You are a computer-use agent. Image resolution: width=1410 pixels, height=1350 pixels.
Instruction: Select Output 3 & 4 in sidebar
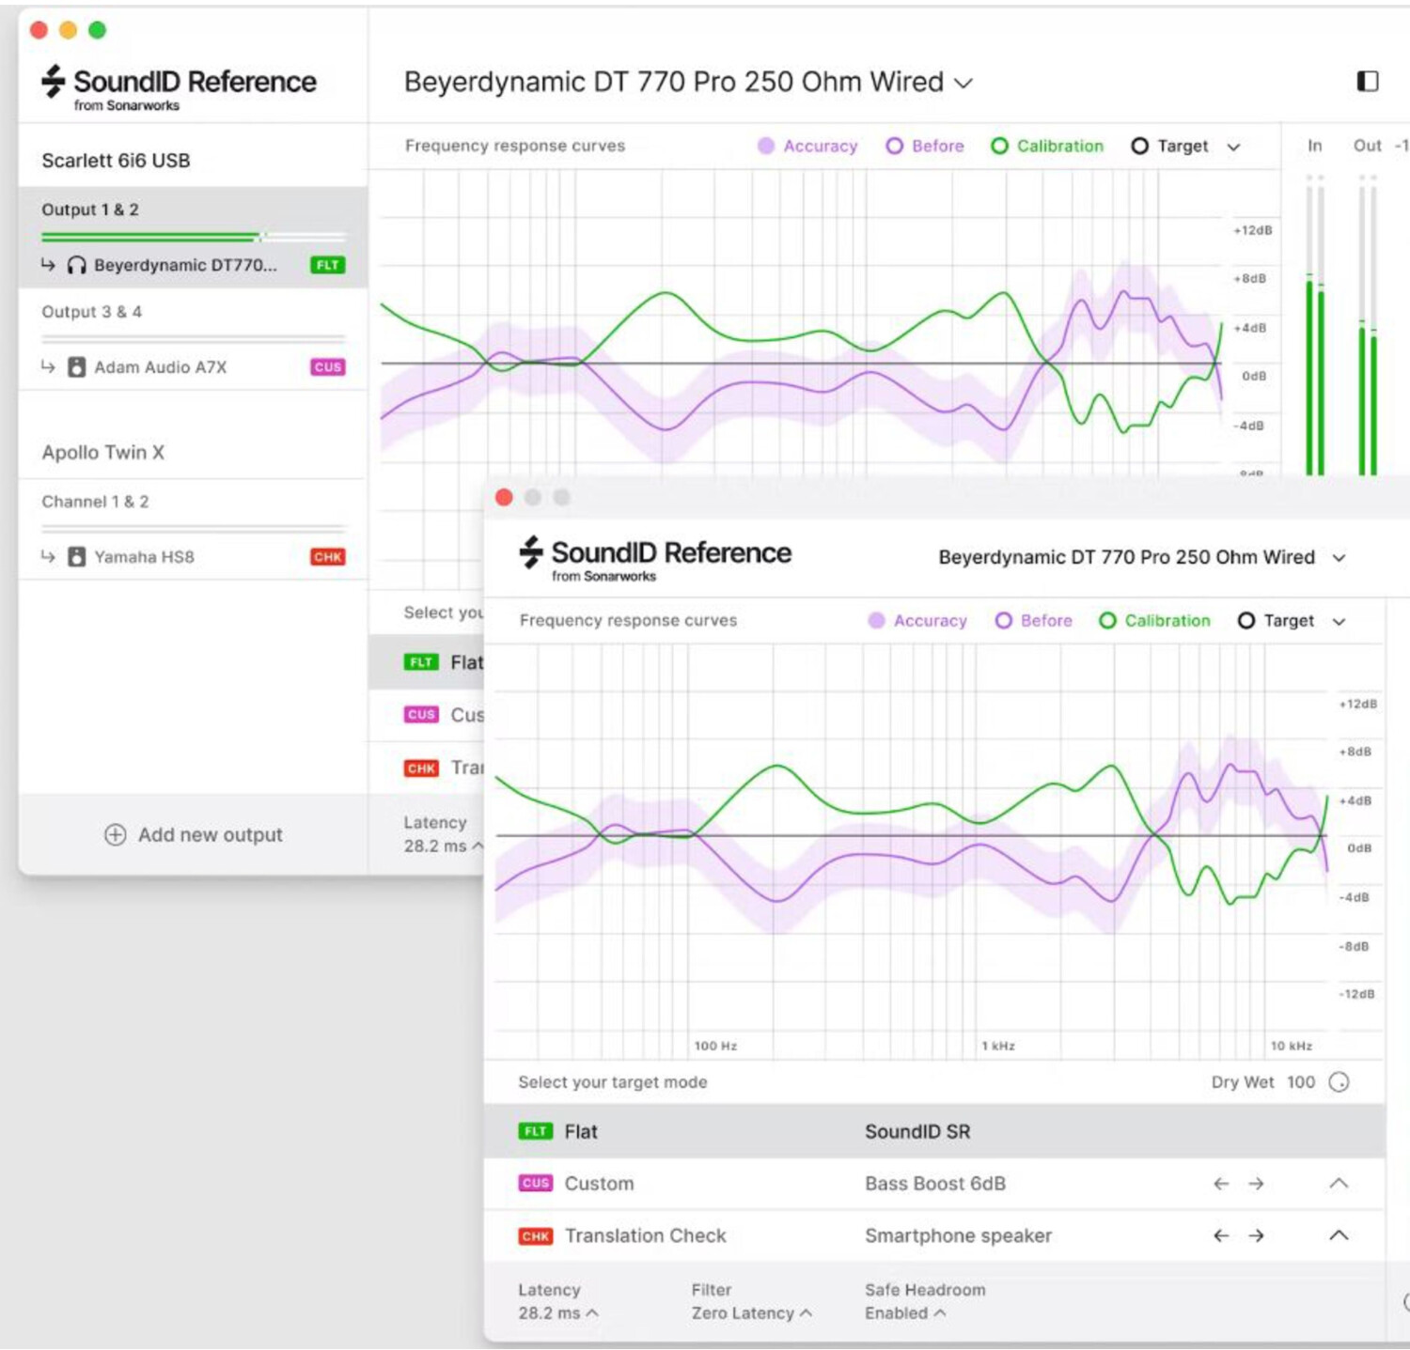[x=193, y=313]
